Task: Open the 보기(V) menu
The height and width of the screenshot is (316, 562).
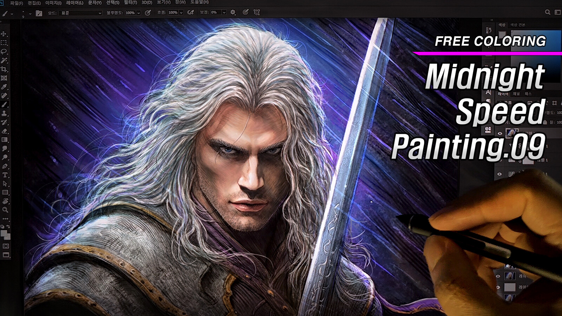Action: (x=164, y=2)
